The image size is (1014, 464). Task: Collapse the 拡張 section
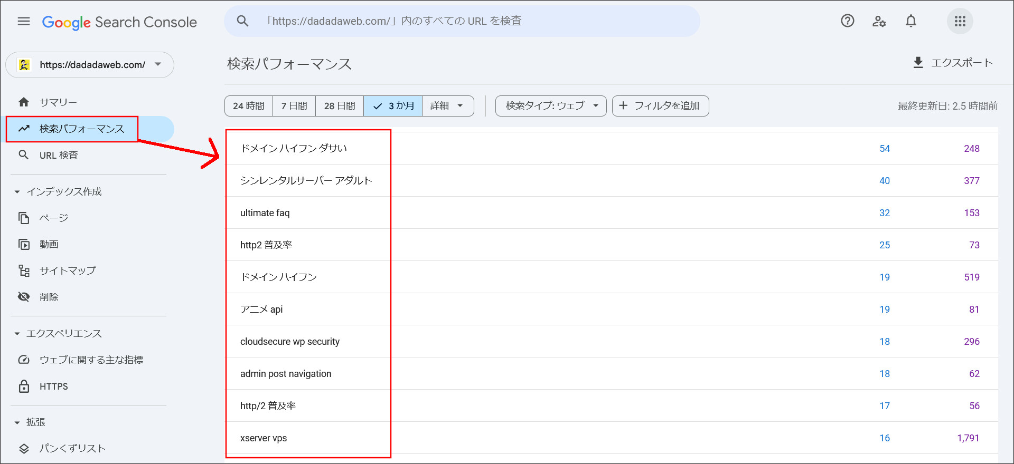point(17,422)
